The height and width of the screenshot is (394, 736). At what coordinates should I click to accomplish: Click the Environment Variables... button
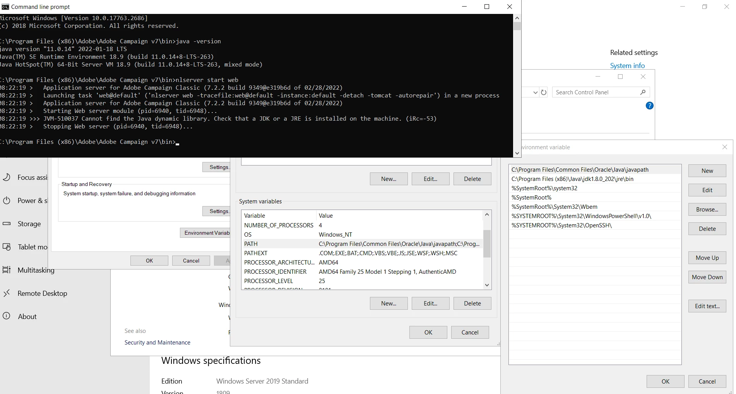(205, 233)
